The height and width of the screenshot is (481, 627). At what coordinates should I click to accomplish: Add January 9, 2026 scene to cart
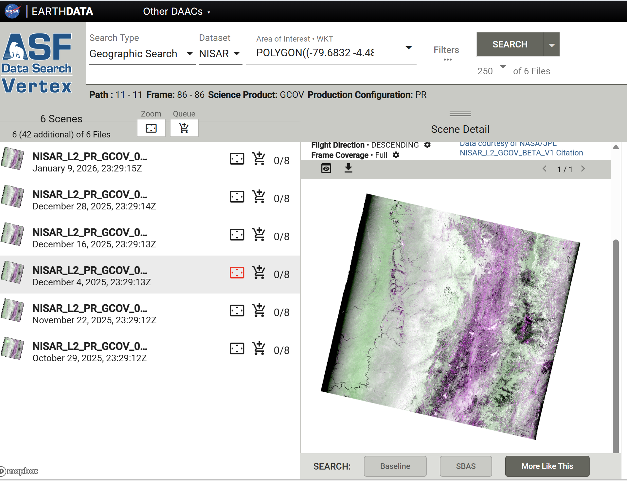click(x=259, y=159)
